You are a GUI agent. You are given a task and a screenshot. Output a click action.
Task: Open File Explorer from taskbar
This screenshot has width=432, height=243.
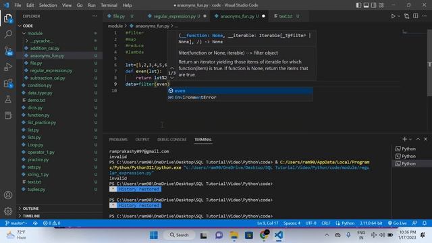234,235
